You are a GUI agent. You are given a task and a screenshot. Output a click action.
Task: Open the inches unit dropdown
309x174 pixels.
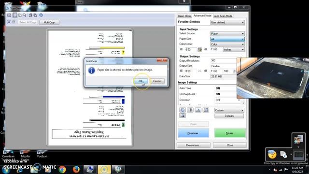pos(234,50)
